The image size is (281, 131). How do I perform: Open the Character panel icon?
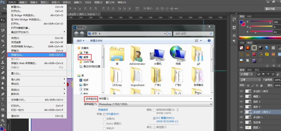(x=234, y=35)
